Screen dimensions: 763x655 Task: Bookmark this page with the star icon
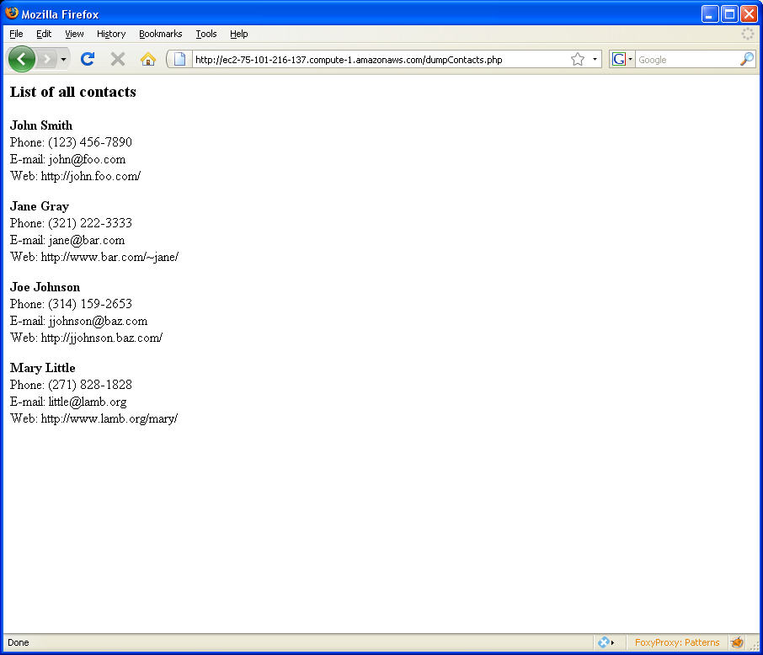[x=578, y=60]
